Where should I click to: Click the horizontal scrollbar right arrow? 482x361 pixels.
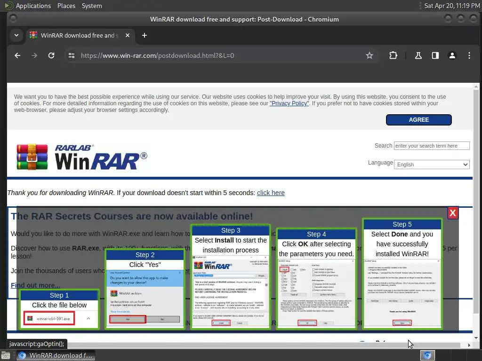pyautogui.click(x=469, y=345)
